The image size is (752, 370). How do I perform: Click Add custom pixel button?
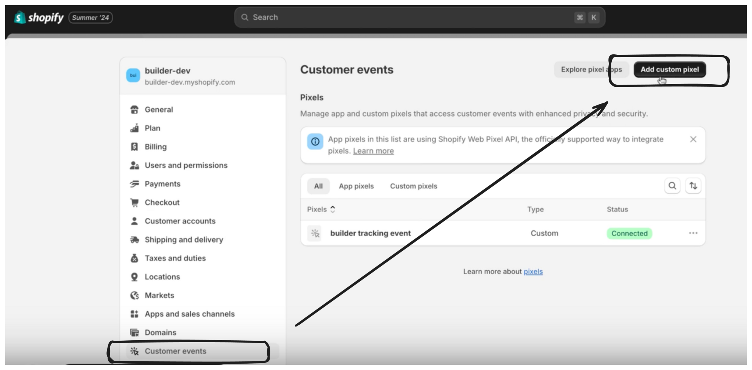tap(670, 70)
